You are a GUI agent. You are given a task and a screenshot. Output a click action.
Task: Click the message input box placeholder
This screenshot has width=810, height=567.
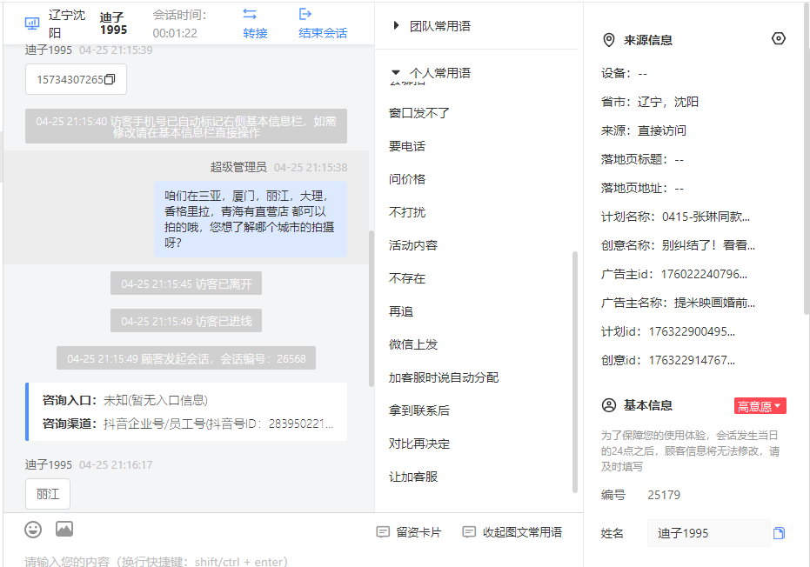(x=156, y=561)
